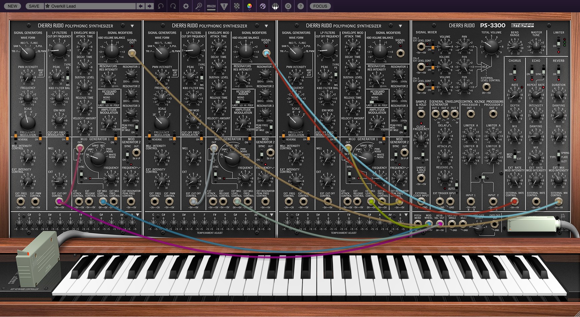
Task: Click the redo arrow in toolbar
Action: pos(173,6)
